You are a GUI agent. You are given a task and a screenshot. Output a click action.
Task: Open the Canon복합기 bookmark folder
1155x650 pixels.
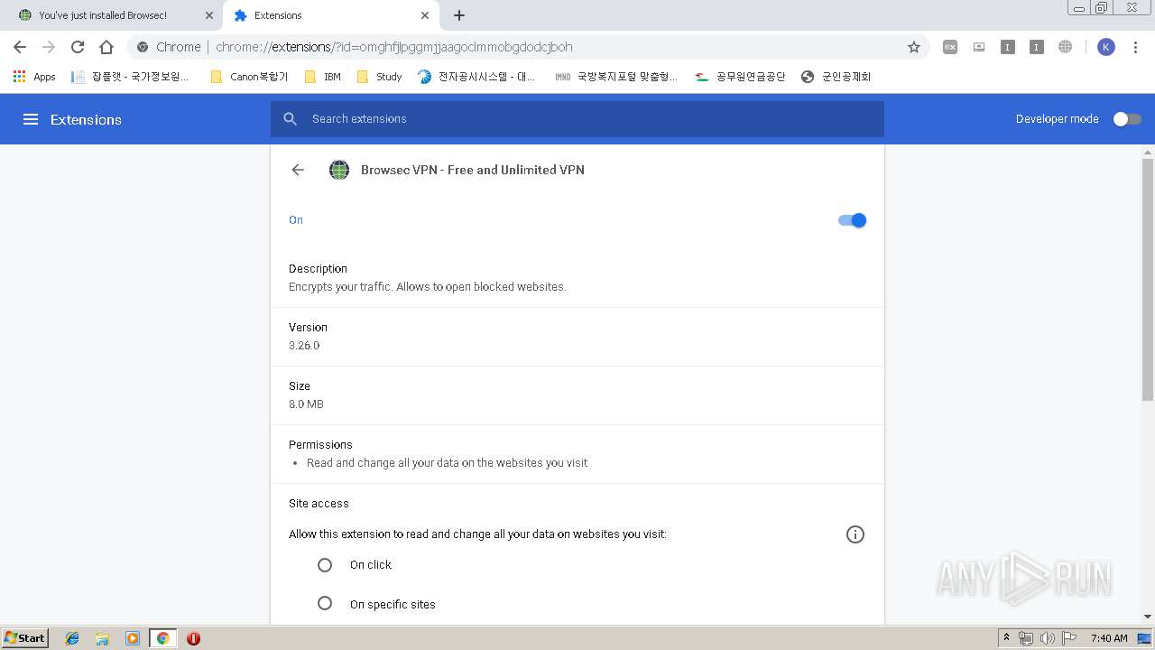[249, 77]
